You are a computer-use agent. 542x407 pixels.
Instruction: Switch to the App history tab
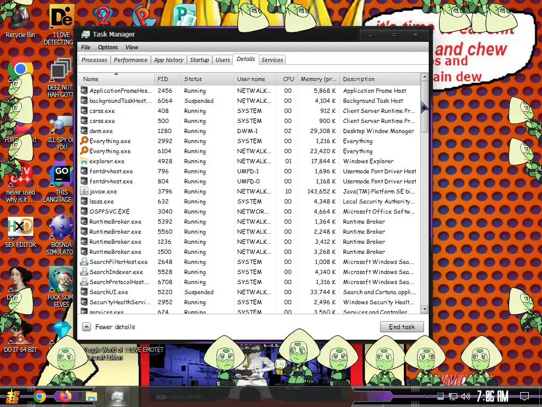169,60
